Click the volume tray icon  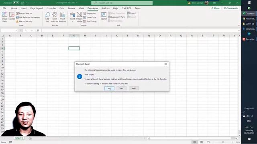tap(248, 116)
